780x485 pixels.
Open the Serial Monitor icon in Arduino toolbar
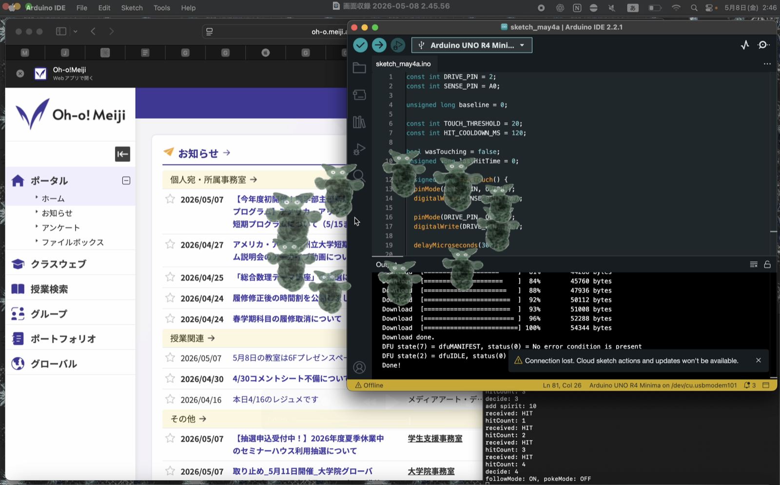pyautogui.click(x=763, y=45)
